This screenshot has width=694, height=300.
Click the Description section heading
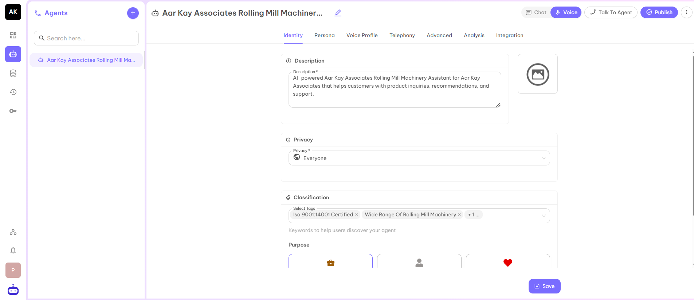309,61
